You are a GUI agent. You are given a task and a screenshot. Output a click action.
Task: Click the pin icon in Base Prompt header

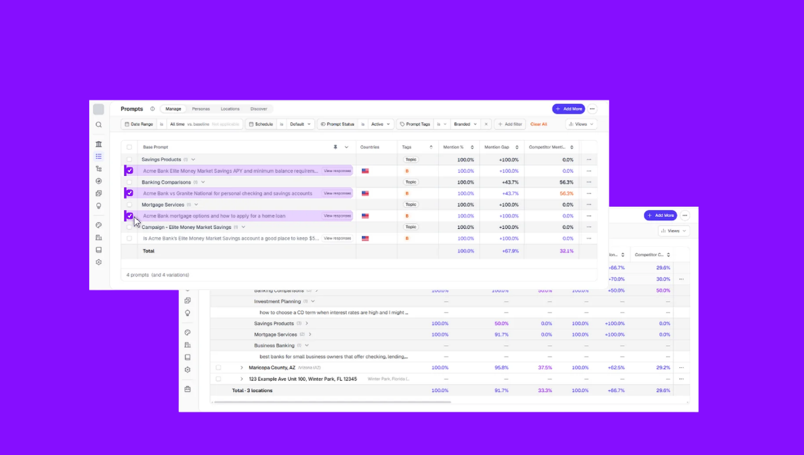click(x=336, y=147)
